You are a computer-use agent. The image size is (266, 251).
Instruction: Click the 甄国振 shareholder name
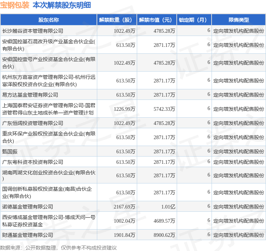click(10, 151)
